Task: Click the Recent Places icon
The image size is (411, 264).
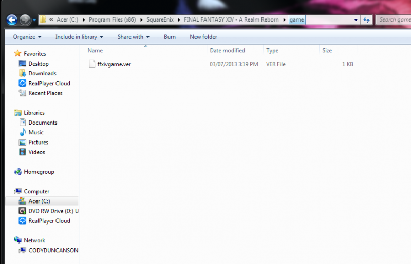Action: [x=23, y=93]
